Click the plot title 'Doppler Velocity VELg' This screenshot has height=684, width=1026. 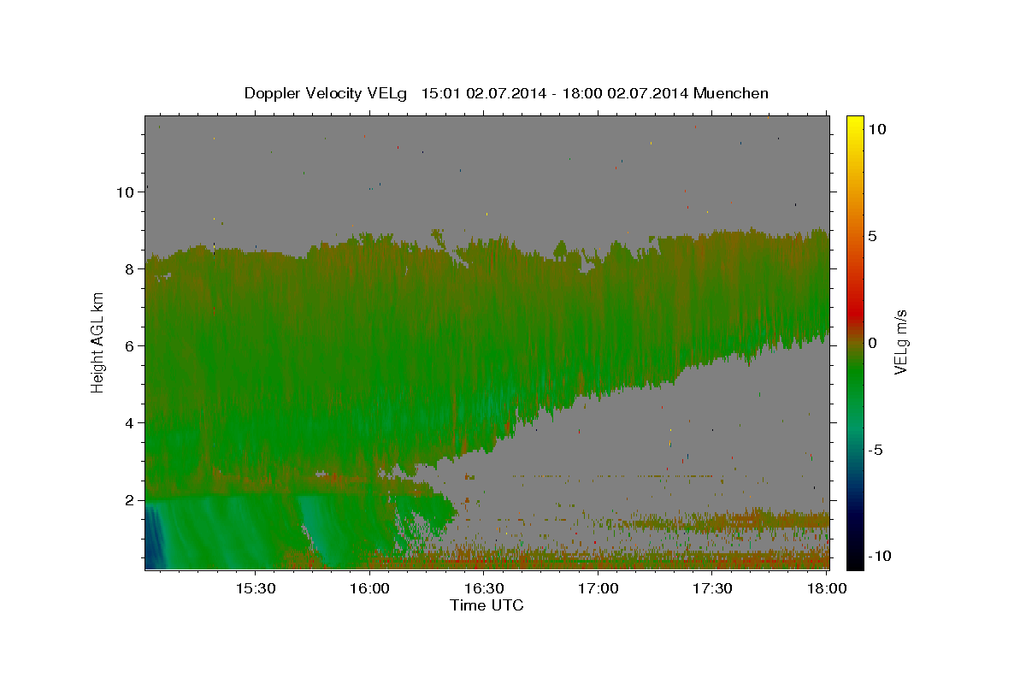click(x=327, y=93)
